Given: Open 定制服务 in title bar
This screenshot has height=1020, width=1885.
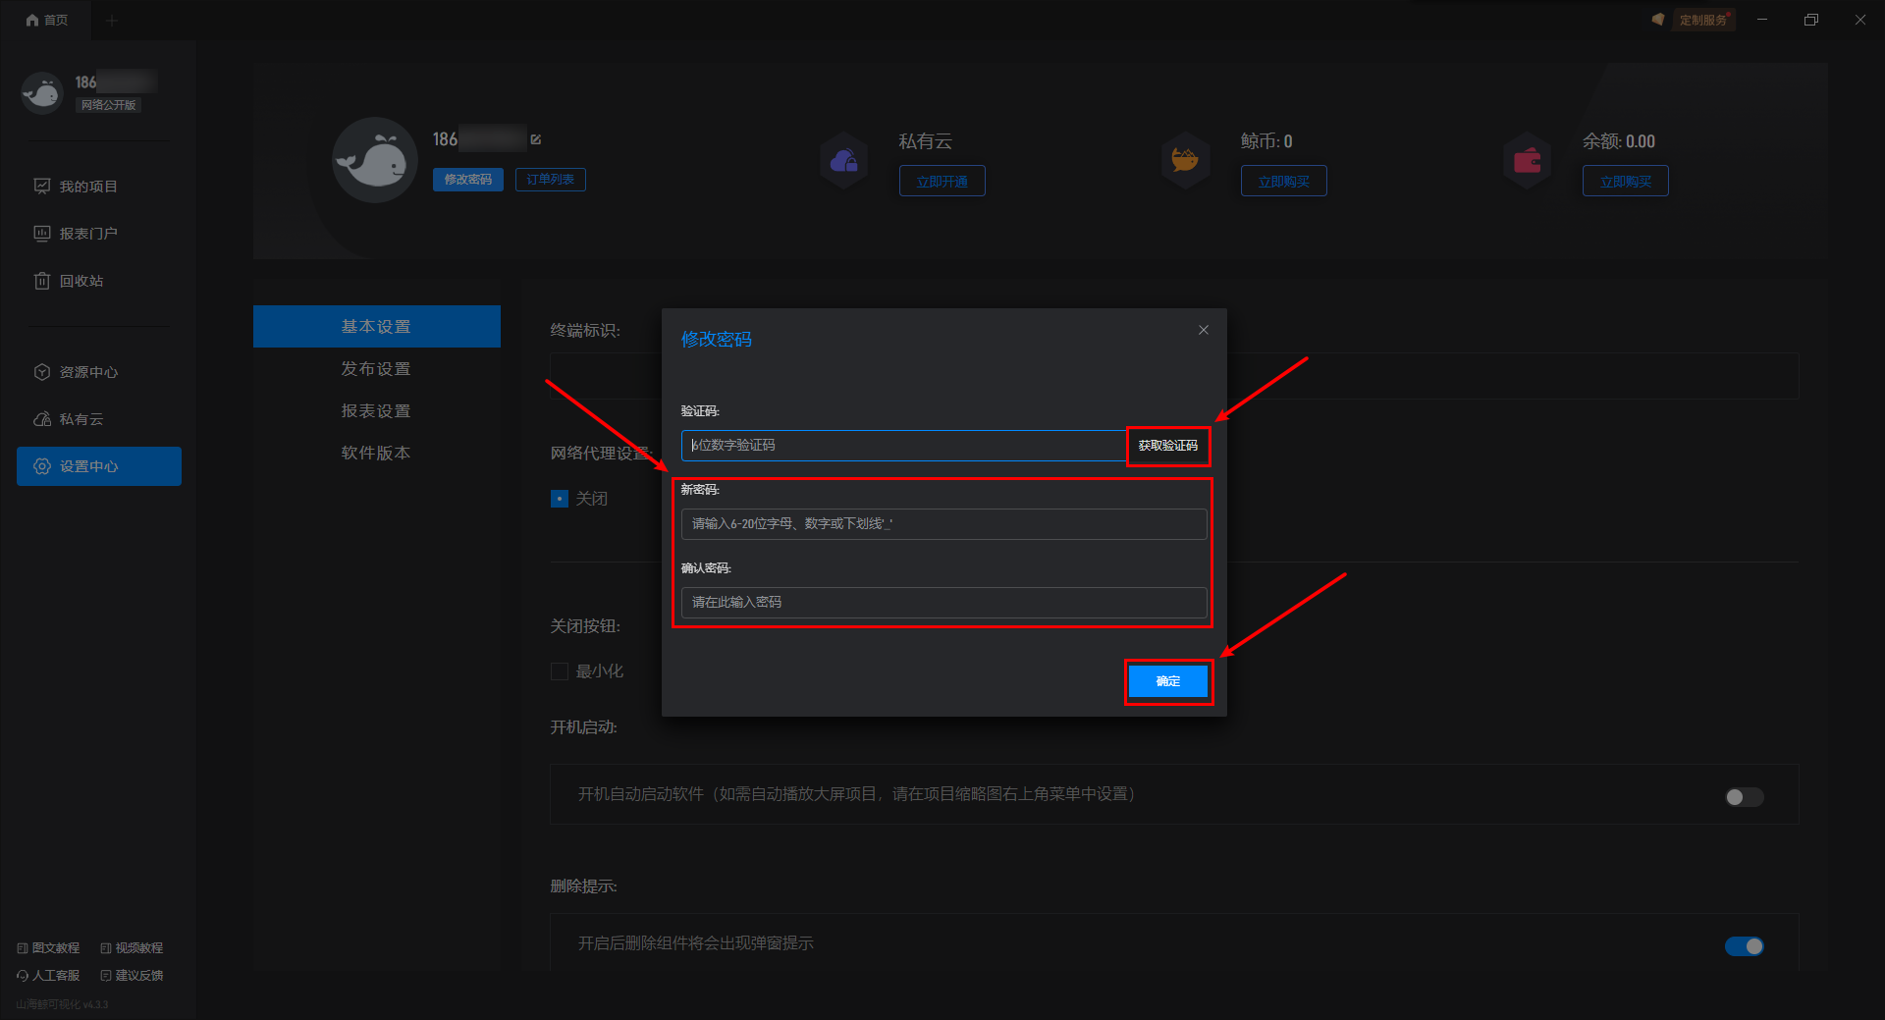Looking at the screenshot, I should tap(1701, 20).
